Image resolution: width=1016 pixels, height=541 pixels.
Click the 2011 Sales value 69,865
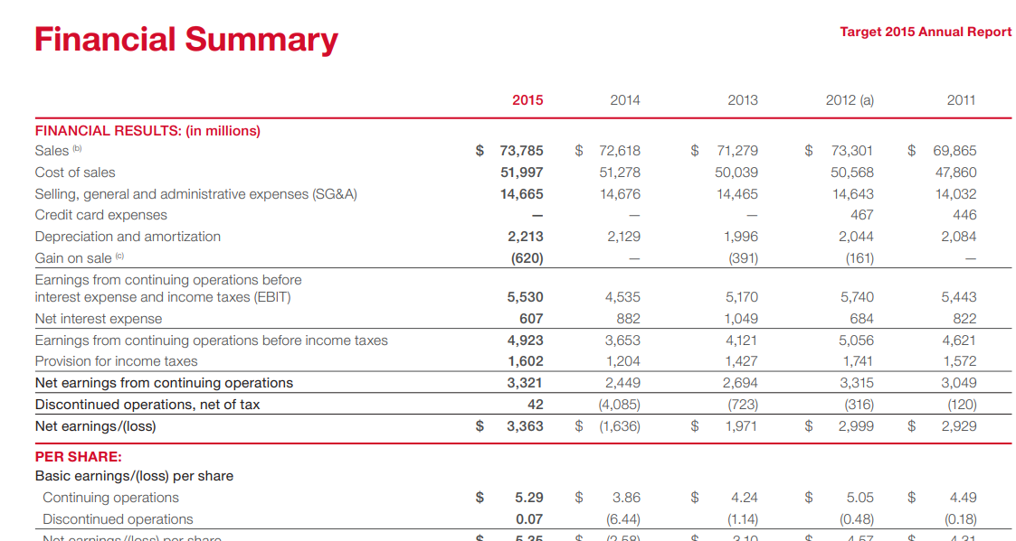point(954,151)
